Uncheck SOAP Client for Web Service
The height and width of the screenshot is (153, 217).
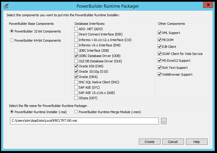point(160,54)
